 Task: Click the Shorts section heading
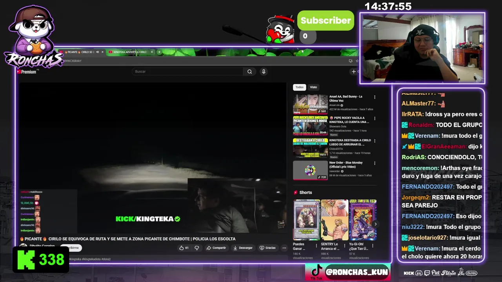pos(306,193)
